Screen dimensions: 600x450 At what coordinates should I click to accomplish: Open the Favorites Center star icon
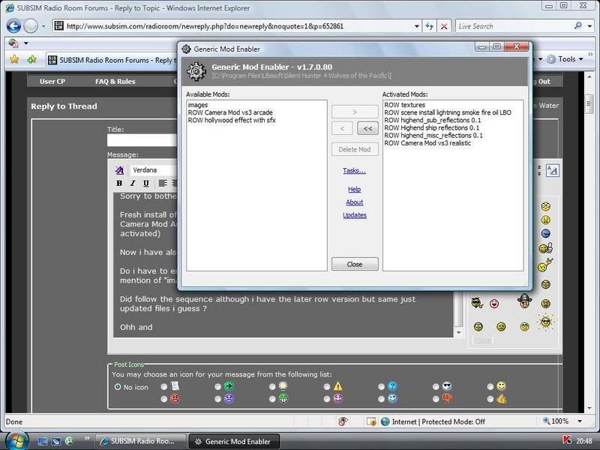(14, 60)
